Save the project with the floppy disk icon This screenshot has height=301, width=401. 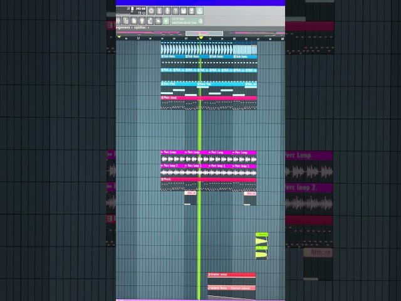coord(184,11)
